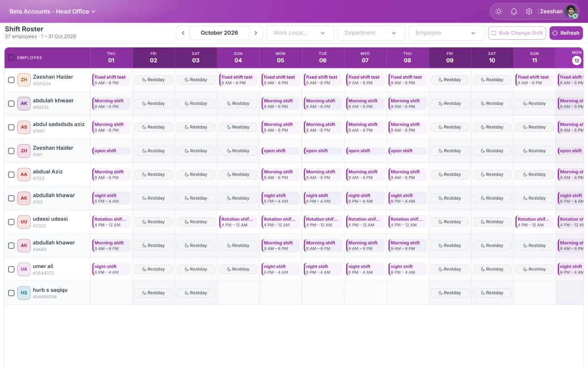Click the UU avatar for udassi udassi
Viewport: 588px width, 367px height.
24,222
